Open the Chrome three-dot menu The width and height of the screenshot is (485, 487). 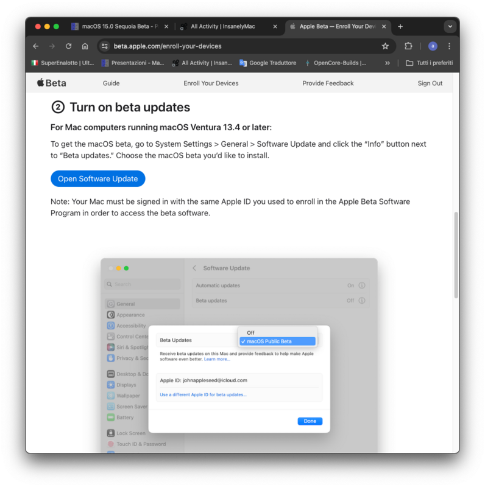click(x=449, y=46)
